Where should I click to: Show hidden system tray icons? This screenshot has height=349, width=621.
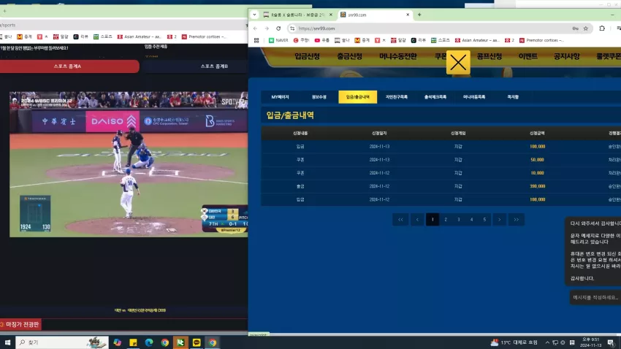547,342
